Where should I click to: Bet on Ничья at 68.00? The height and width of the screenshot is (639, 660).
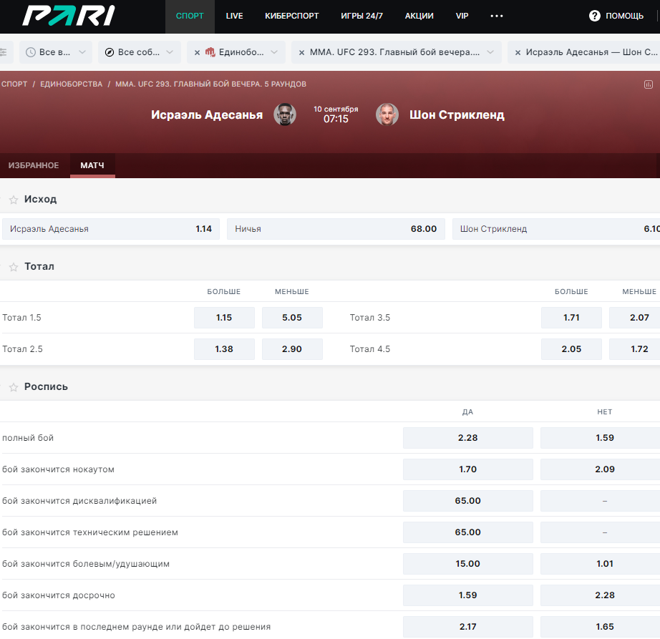[x=336, y=229]
